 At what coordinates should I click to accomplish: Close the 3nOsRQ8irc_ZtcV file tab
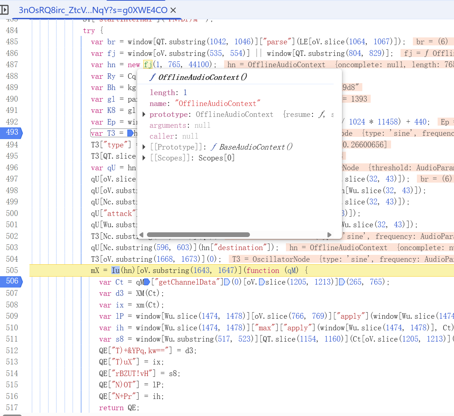tap(174, 10)
